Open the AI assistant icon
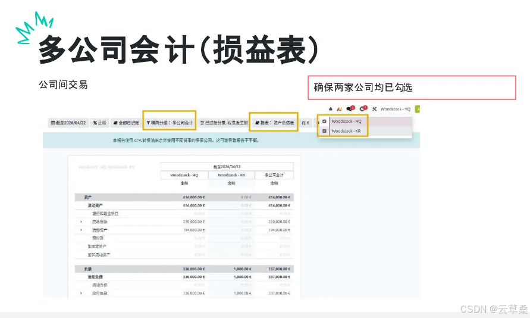530x318 pixels. (x=340, y=109)
